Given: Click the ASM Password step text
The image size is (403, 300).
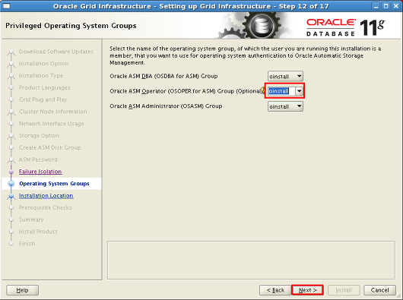Looking at the screenshot, I should pos(38,159).
